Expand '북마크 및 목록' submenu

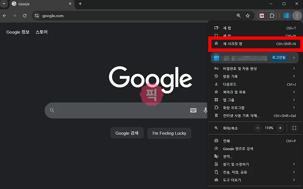[255, 92]
